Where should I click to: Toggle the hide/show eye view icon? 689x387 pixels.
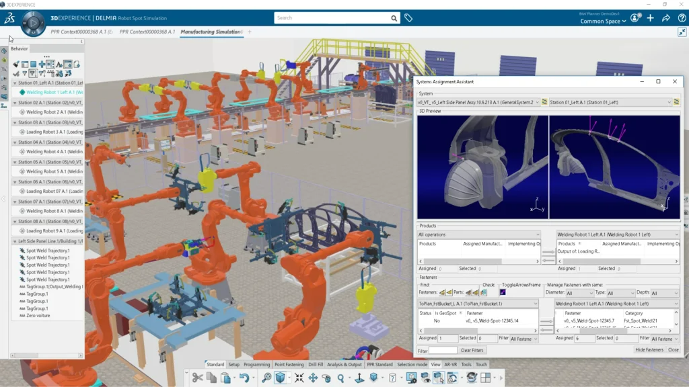click(426, 378)
